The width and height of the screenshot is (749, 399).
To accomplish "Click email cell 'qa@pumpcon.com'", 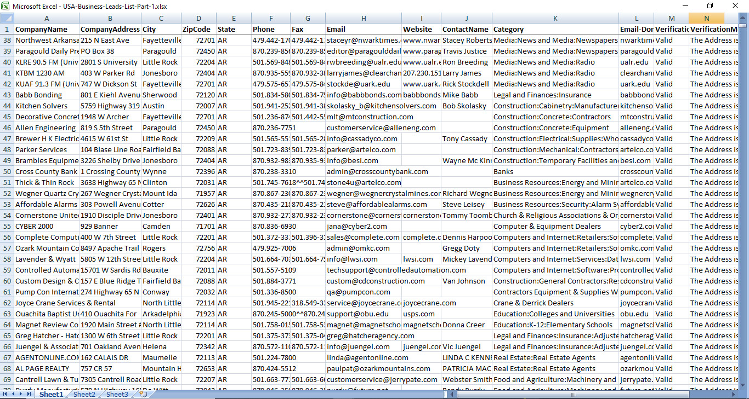I will coord(364,292).
